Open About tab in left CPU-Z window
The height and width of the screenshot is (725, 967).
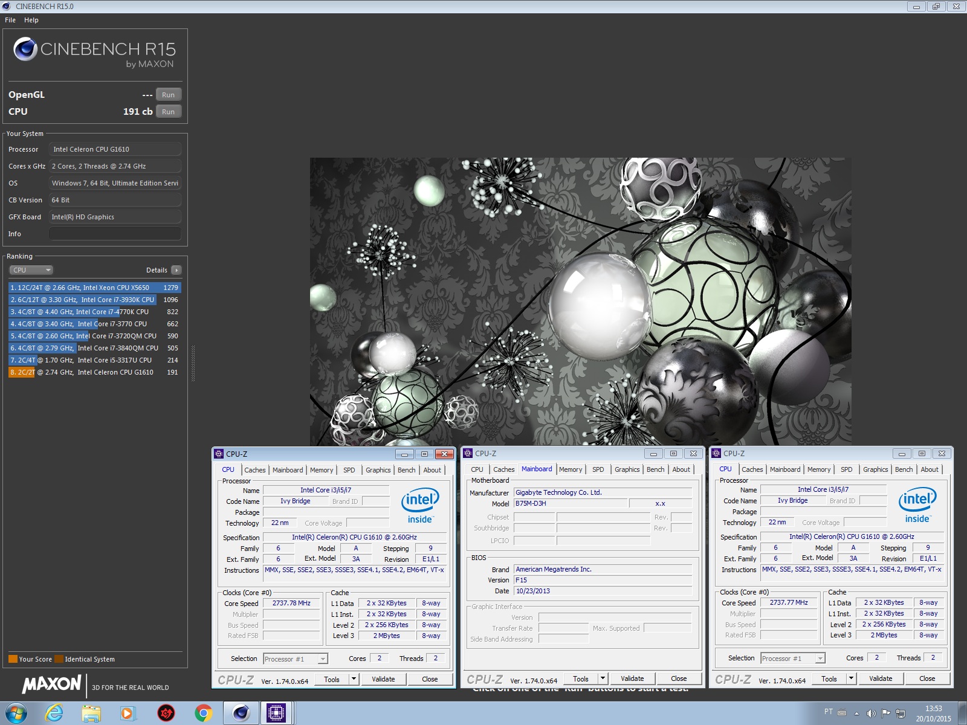[x=432, y=470]
